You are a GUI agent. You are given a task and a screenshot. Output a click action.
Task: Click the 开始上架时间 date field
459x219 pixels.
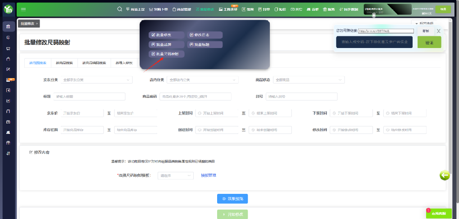click(217, 113)
